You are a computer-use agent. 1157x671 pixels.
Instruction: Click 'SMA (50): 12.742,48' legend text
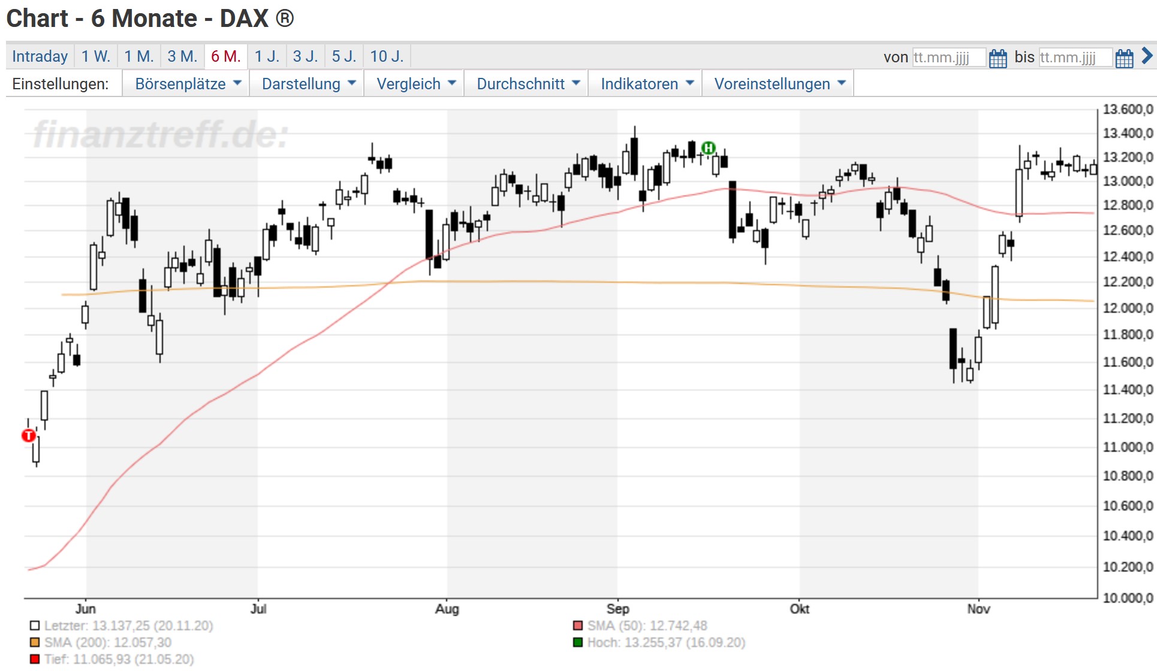(x=647, y=626)
